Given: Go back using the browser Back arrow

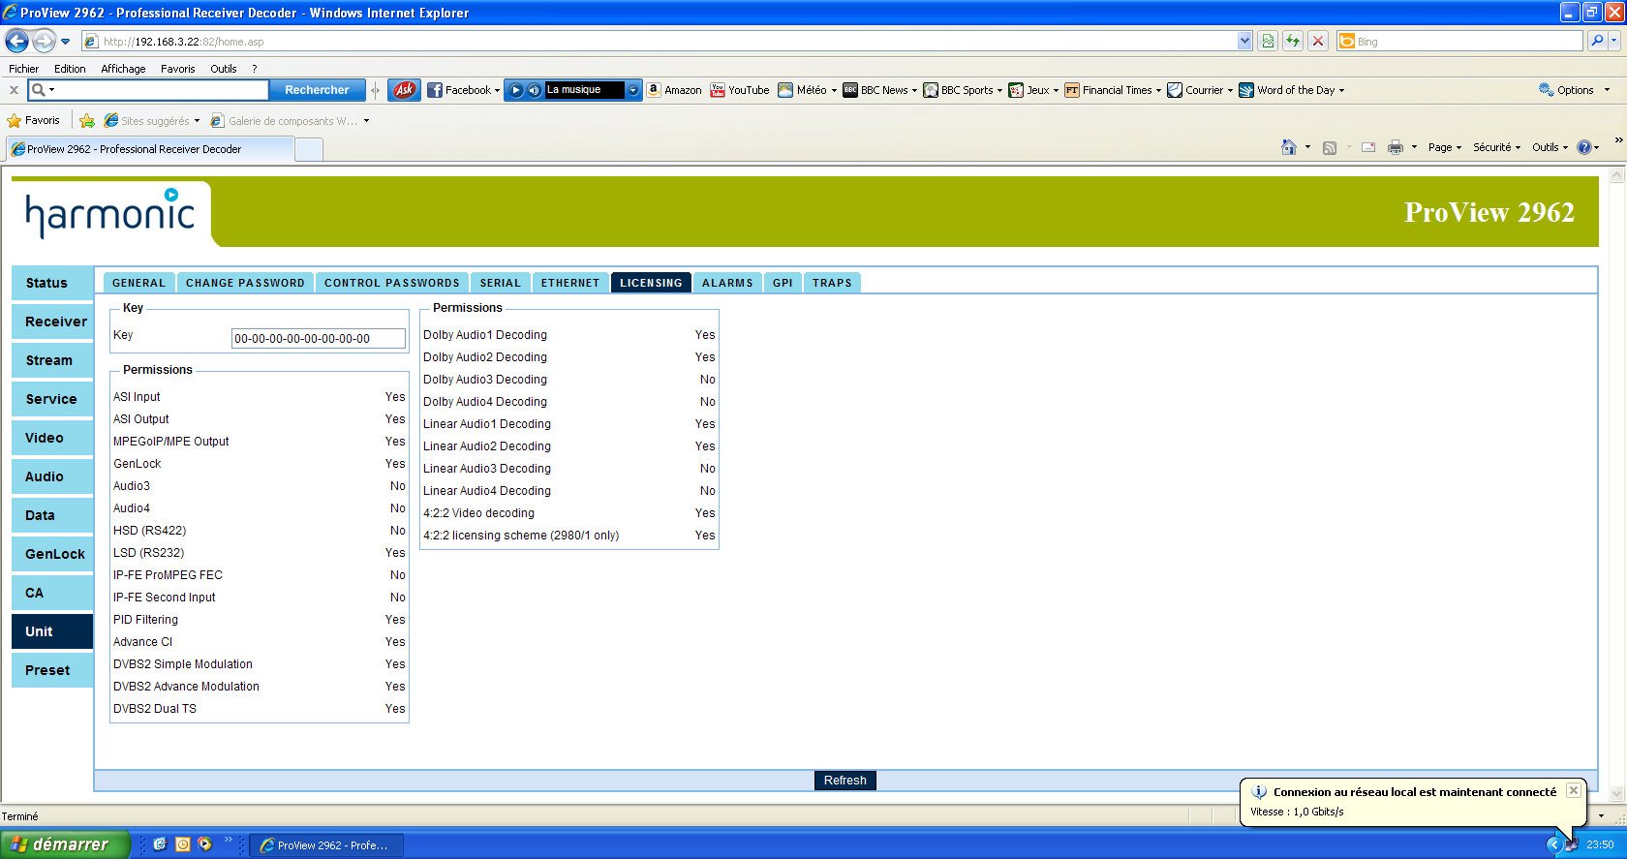Looking at the screenshot, I should click(16, 41).
